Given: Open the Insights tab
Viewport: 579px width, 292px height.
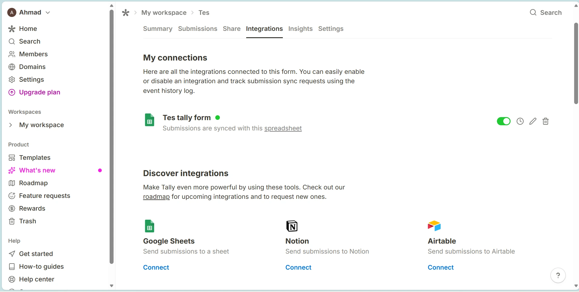Looking at the screenshot, I should click(x=300, y=29).
